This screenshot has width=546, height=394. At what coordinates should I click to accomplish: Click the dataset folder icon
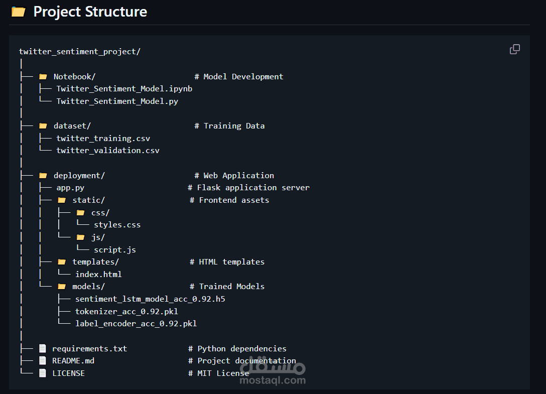click(43, 126)
